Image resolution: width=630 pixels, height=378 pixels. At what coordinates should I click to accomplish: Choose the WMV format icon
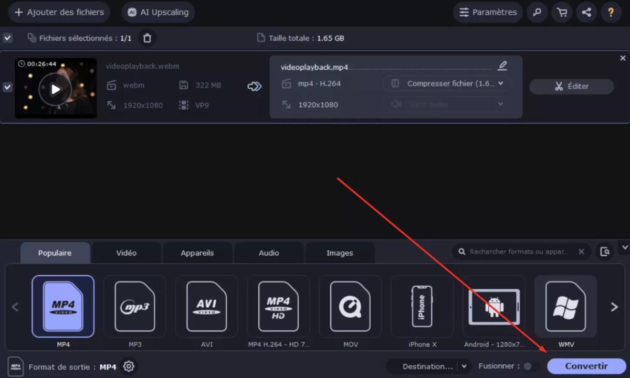click(x=566, y=306)
